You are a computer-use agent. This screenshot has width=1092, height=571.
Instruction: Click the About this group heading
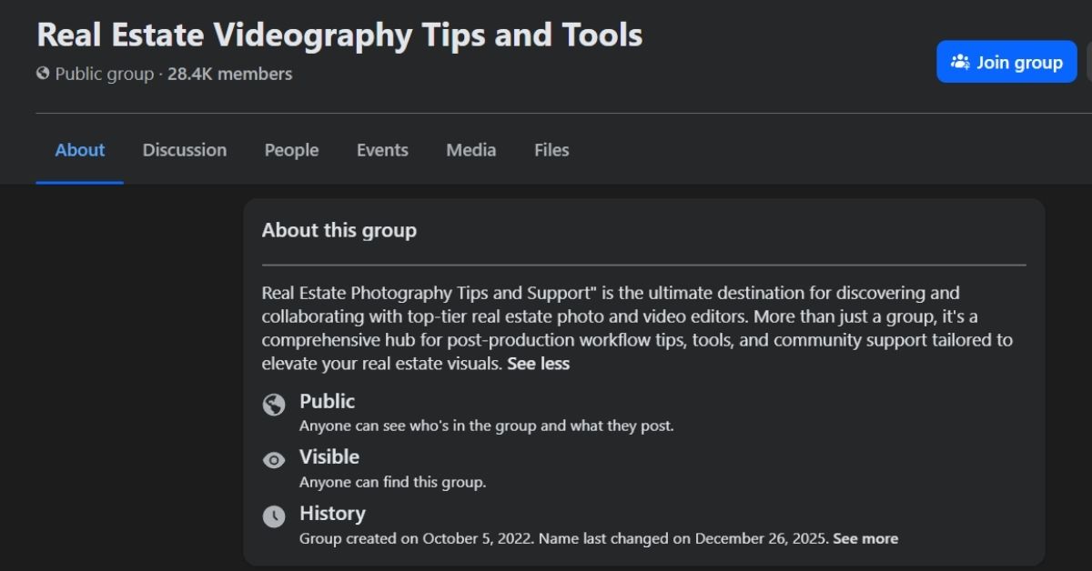coord(339,230)
